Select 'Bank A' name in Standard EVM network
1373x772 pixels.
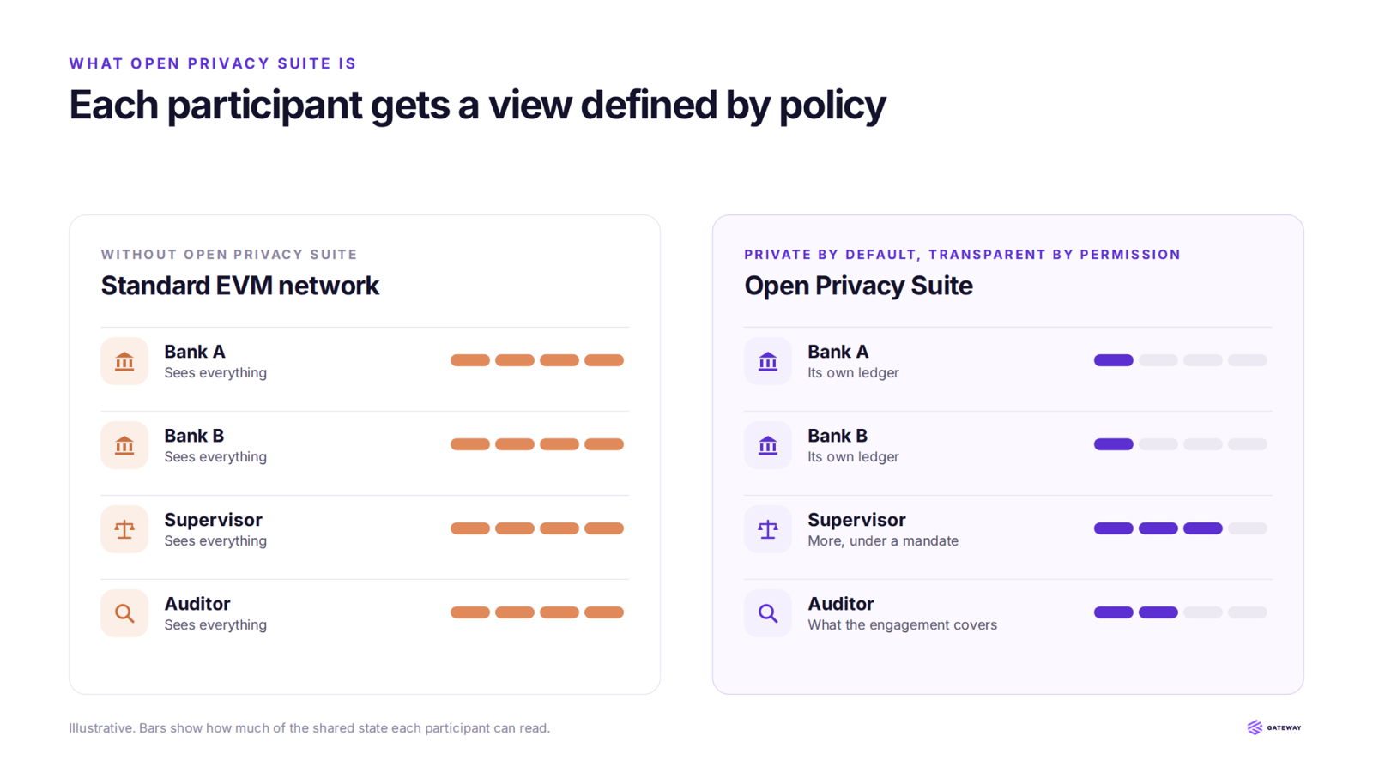[195, 352]
